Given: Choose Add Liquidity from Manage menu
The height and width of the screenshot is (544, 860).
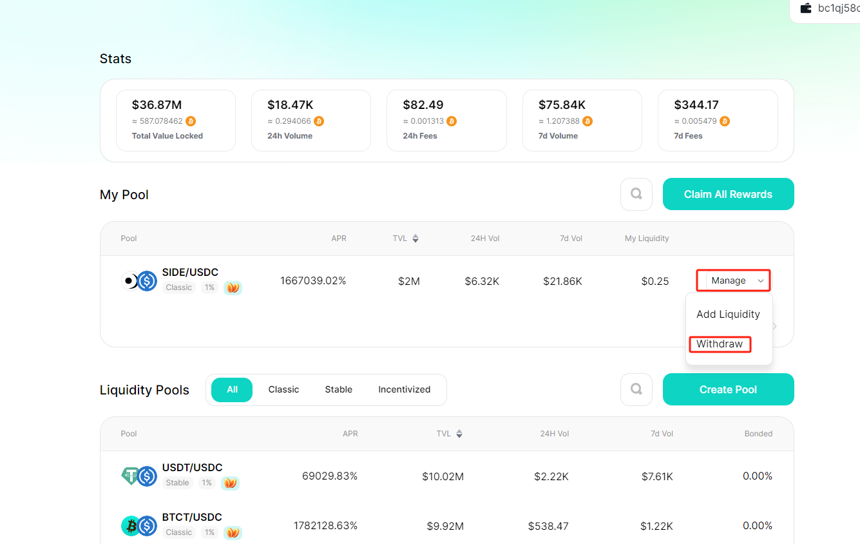Looking at the screenshot, I should 728,314.
